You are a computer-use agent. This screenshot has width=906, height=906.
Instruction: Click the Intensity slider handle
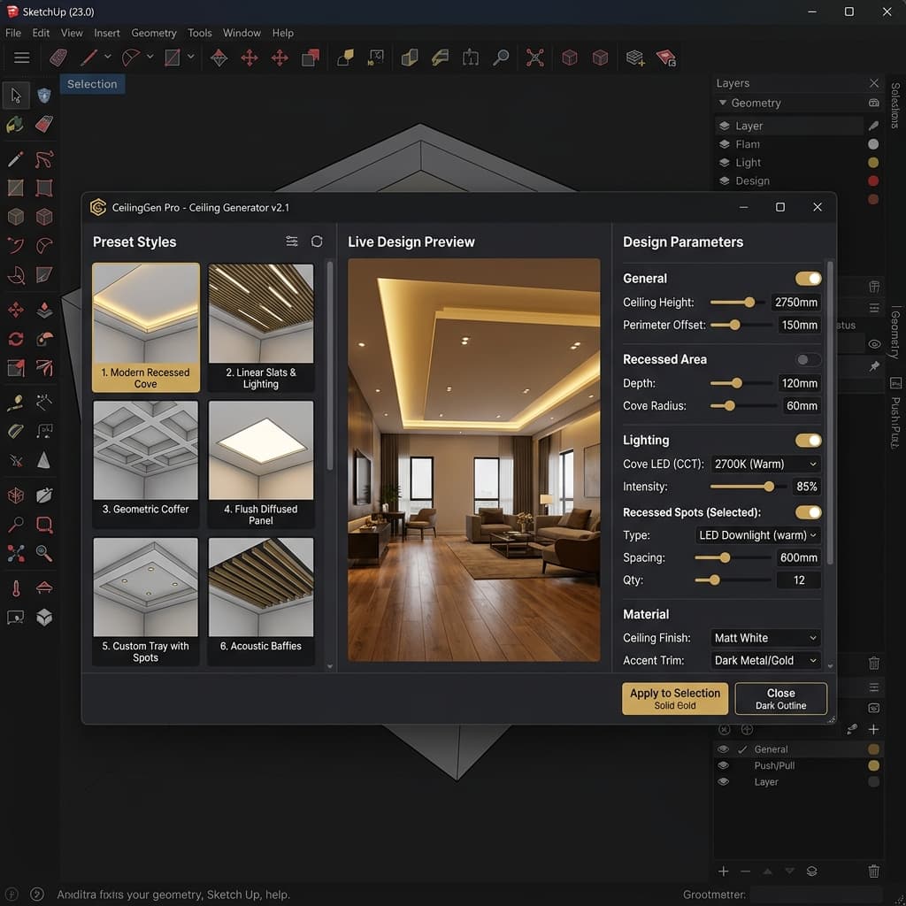769,487
